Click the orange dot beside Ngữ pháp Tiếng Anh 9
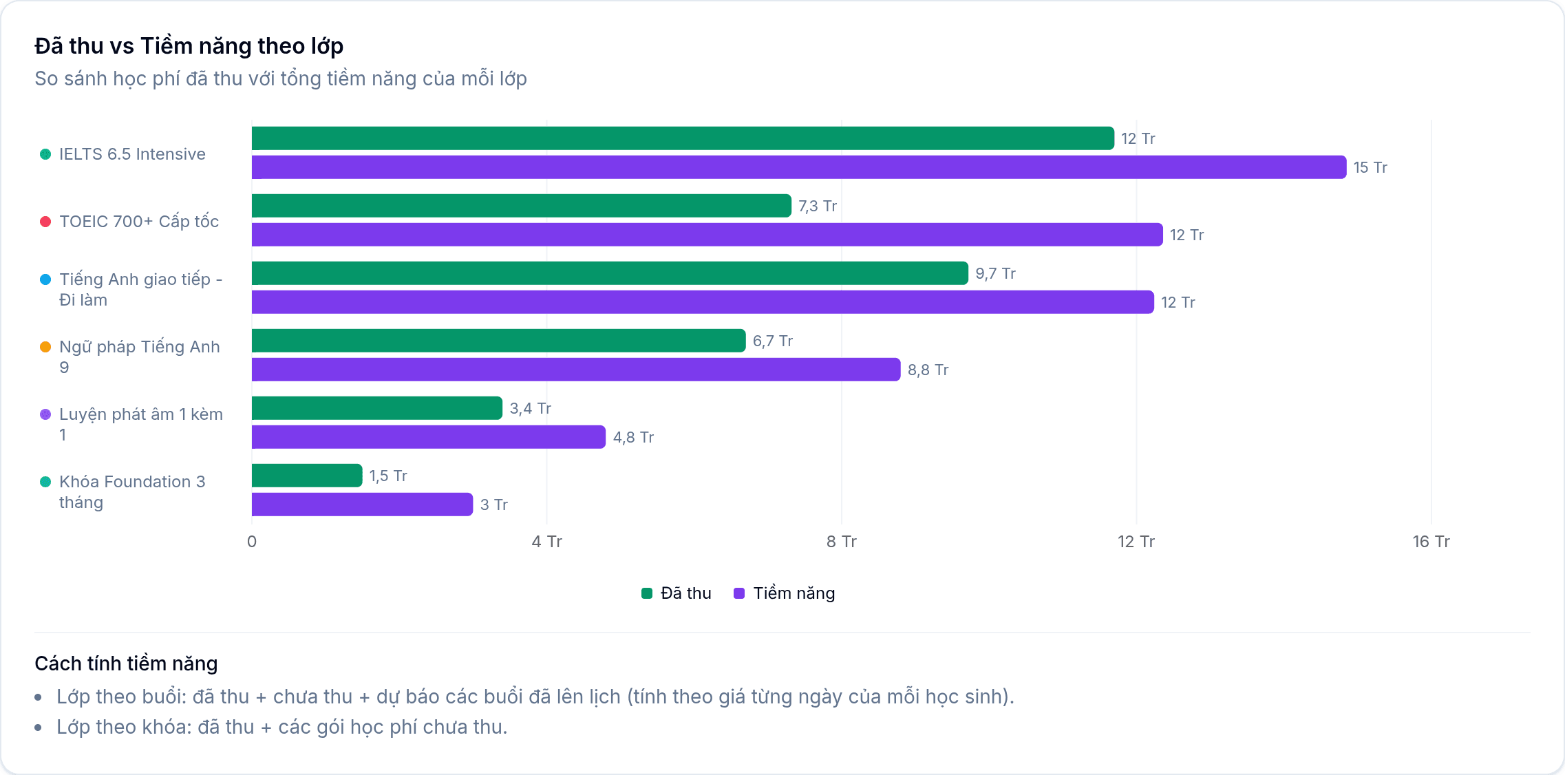The height and width of the screenshot is (775, 1565). [x=45, y=347]
